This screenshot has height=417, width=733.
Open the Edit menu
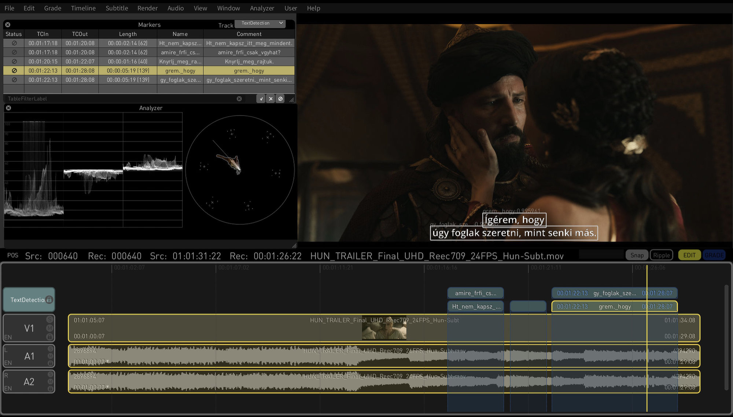29,8
